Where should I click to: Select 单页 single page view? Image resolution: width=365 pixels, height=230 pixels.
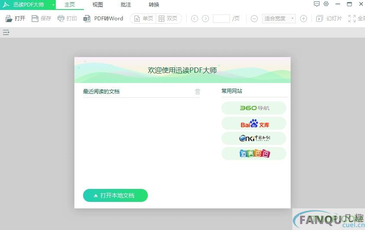pyautogui.click(x=144, y=19)
